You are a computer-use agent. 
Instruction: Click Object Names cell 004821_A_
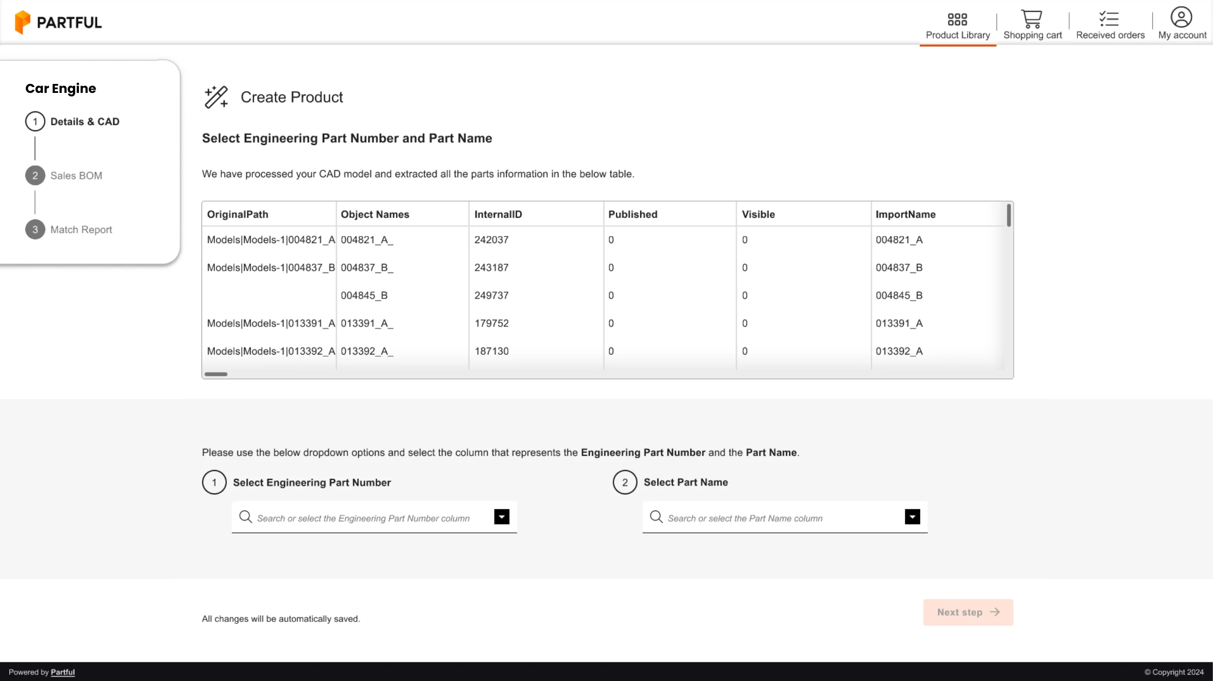tap(367, 240)
